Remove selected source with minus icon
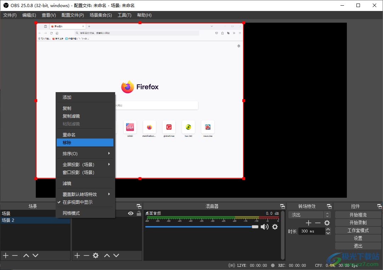383x270 pixels. point(86,255)
